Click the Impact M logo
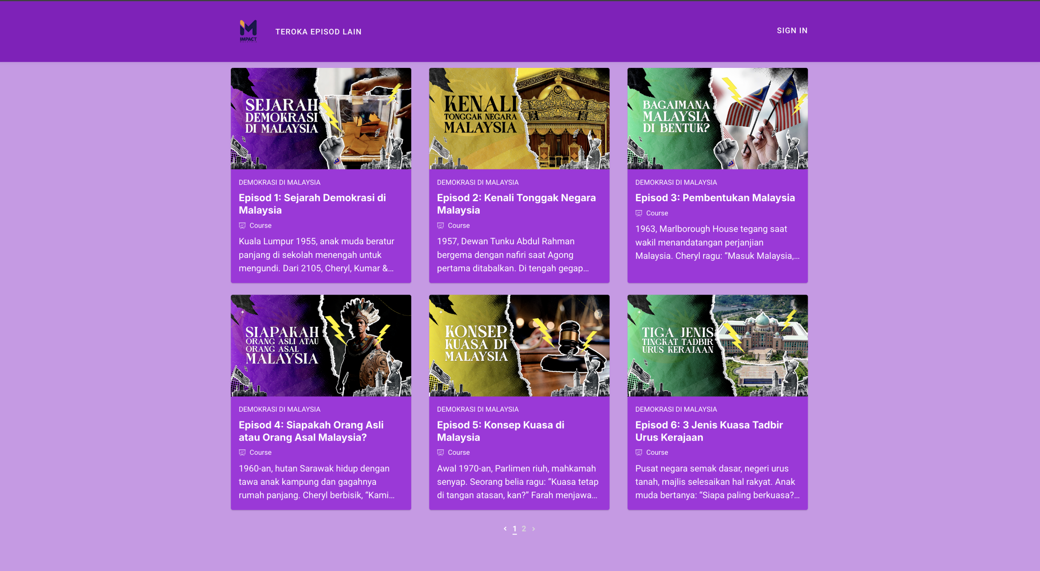Image resolution: width=1040 pixels, height=571 pixels. (x=248, y=30)
